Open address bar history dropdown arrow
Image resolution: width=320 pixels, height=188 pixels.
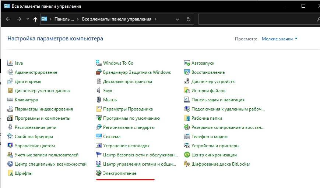click(x=178, y=19)
